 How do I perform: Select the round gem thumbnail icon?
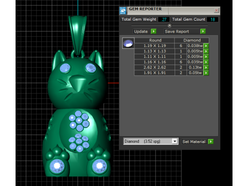click(x=128, y=43)
